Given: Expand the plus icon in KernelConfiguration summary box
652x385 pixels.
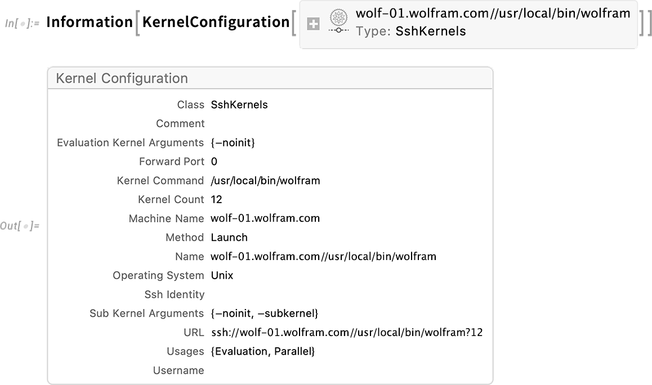Looking at the screenshot, I should 313,24.
